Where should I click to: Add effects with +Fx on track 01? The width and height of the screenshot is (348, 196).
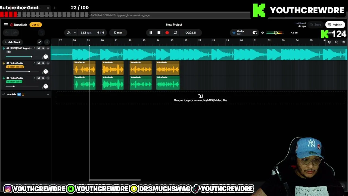[8, 52]
